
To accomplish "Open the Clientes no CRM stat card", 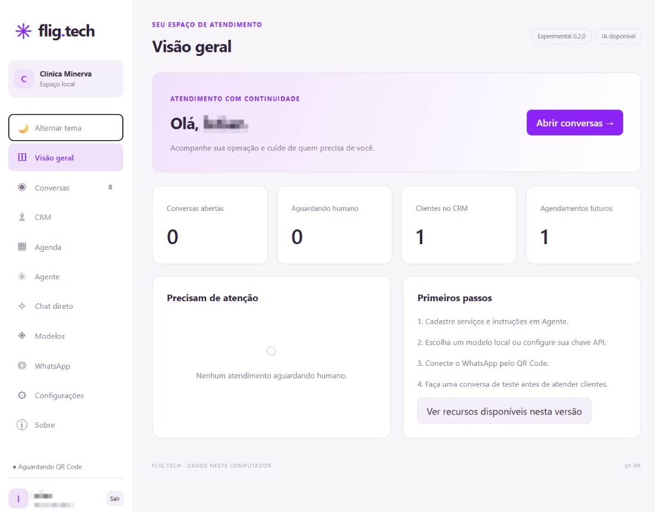I will [458, 225].
